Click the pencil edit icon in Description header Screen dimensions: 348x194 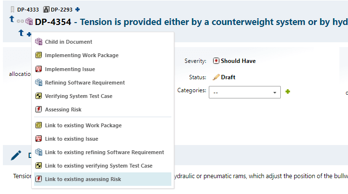(16, 155)
